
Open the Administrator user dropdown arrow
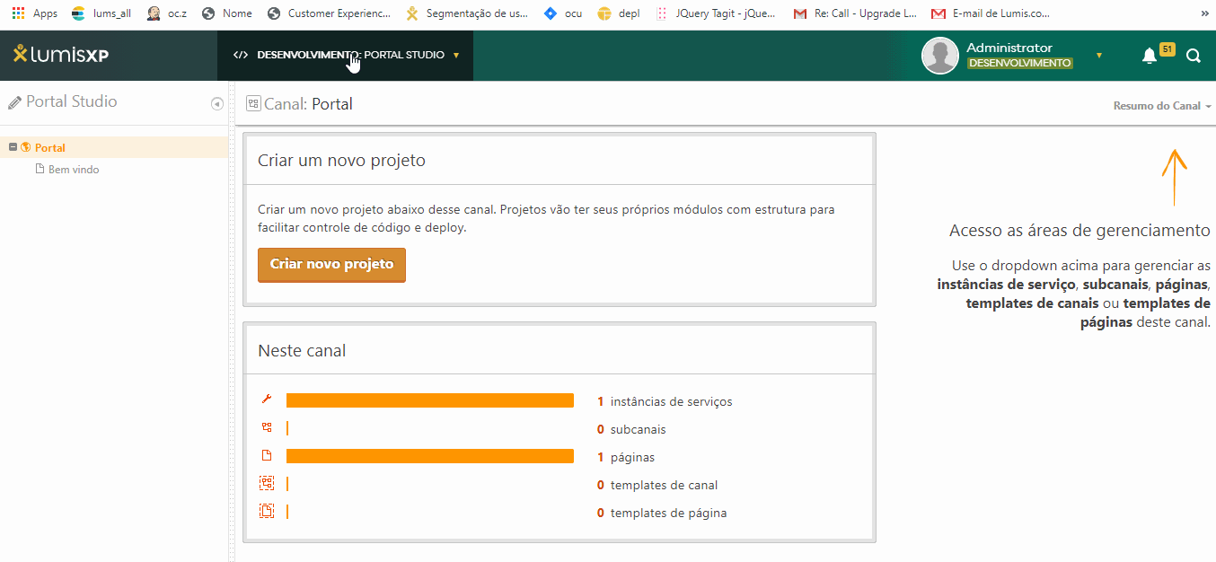coord(1099,56)
